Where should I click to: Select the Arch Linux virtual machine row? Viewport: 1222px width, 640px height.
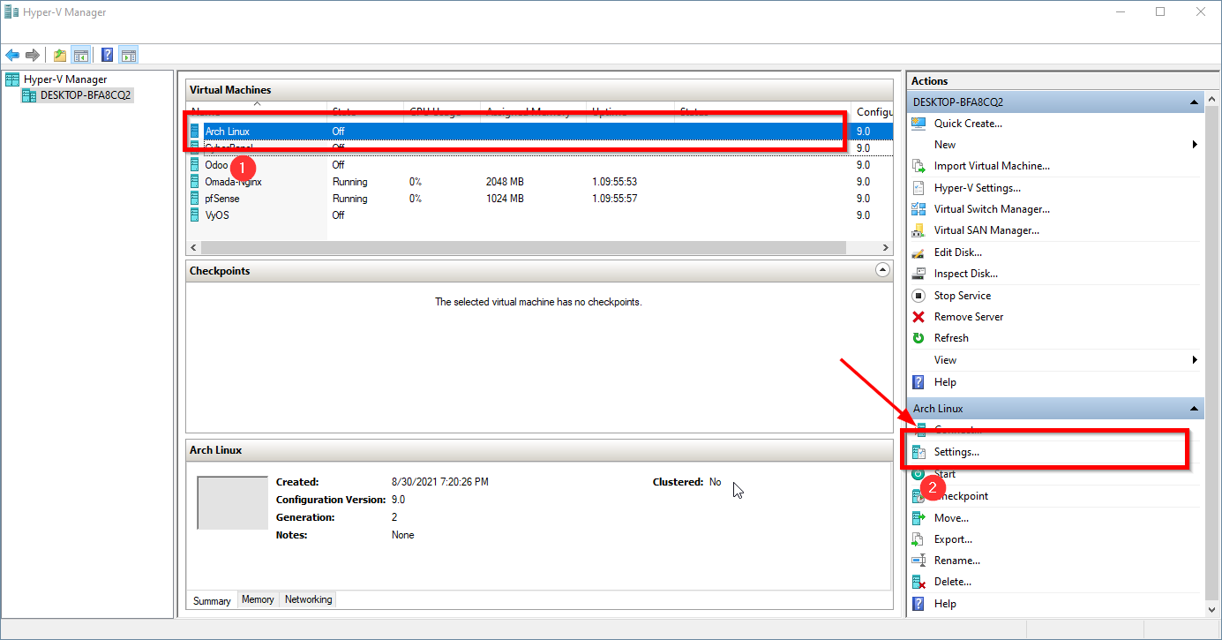(x=539, y=131)
